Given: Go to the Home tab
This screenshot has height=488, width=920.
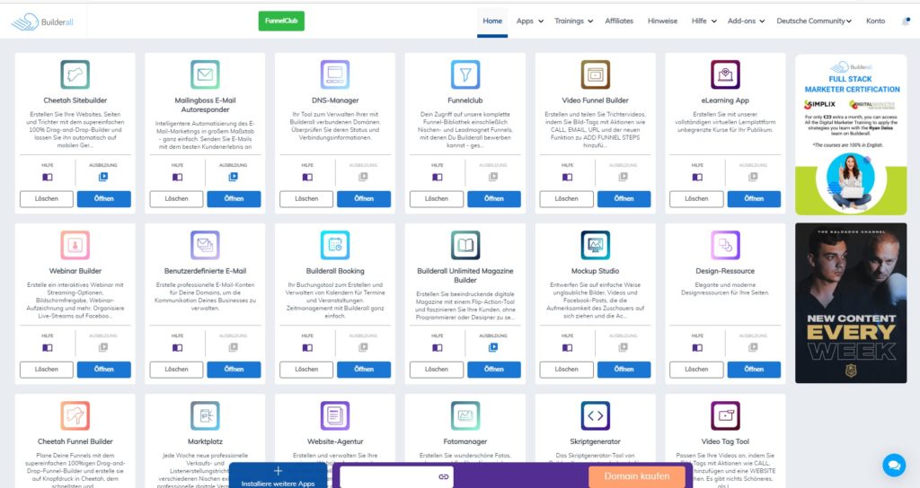Looking at the screenshot, I should coord(492,22).
